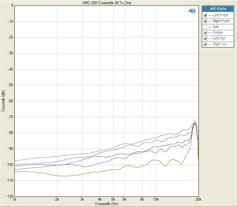
Task: Click the All Data legend header
Action: coord(218,9)
